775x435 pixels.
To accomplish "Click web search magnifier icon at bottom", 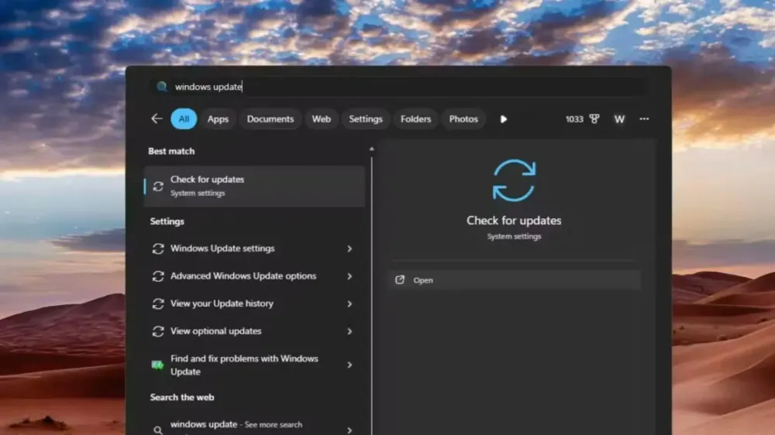I will 157,430.
